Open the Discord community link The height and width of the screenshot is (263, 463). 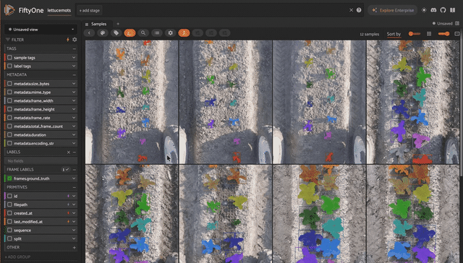point(433,10)
